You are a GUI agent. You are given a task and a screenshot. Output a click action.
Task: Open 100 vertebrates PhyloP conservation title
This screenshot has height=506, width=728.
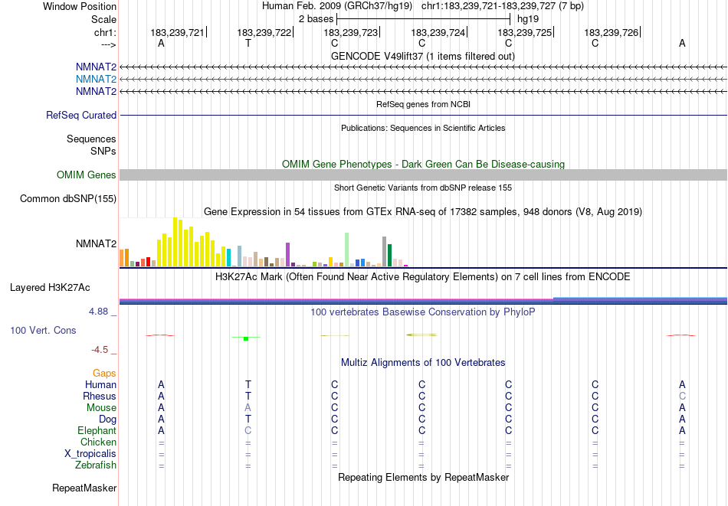[423, 312]
